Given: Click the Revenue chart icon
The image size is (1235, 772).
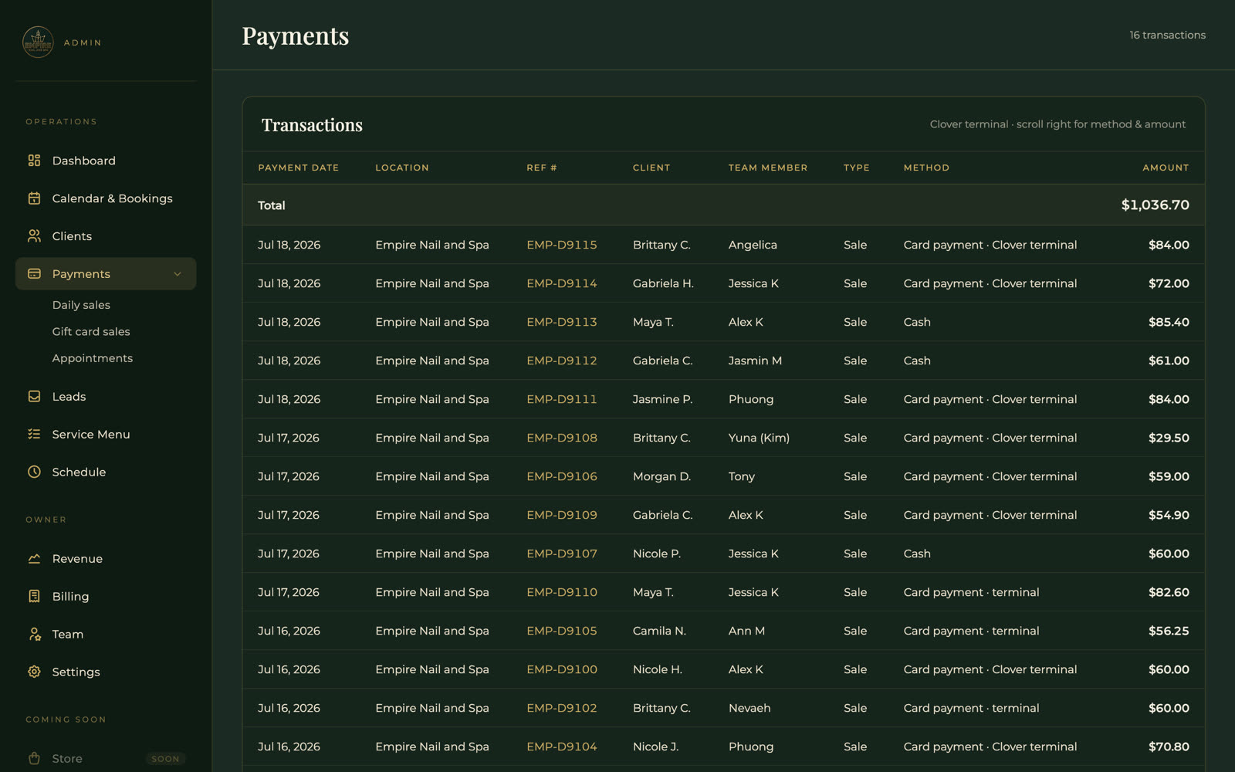Looking at the screenshot, I should pos(34,559).
